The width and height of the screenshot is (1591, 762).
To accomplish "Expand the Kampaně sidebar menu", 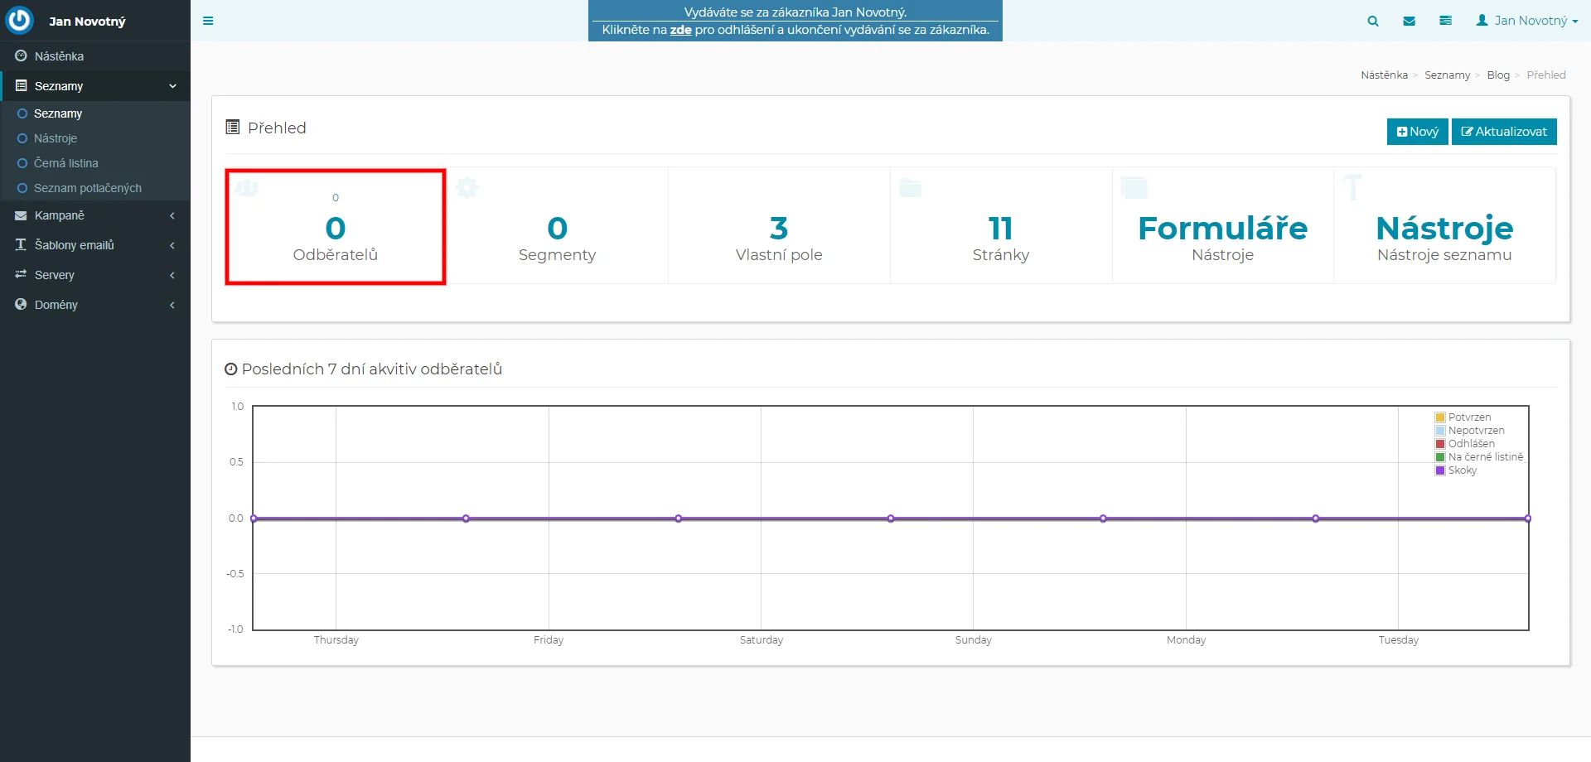I will tap(60, 215).
